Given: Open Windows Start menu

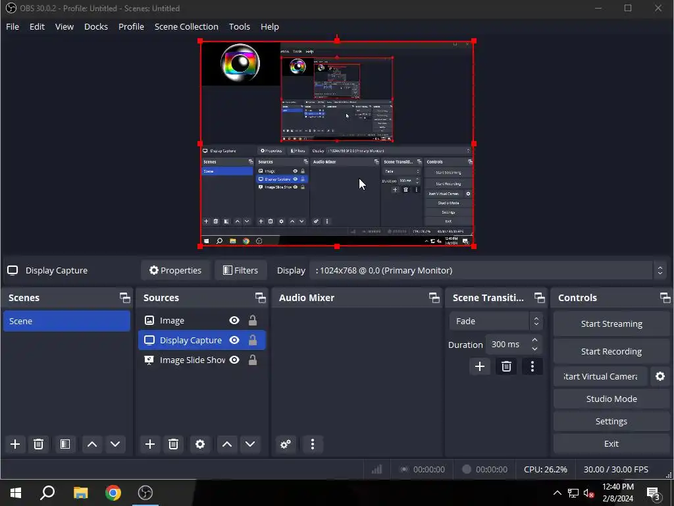Looking at the screenshot, I should (16, 493).
